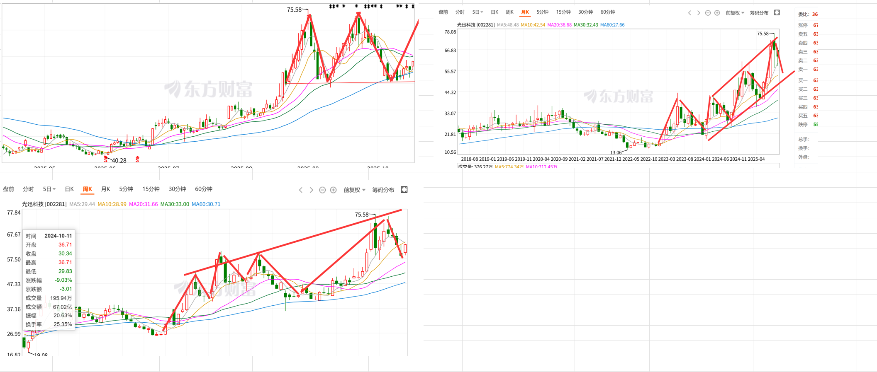
Task: Click MA60:27.66 label on monthly chart
Action: (612, 25)
